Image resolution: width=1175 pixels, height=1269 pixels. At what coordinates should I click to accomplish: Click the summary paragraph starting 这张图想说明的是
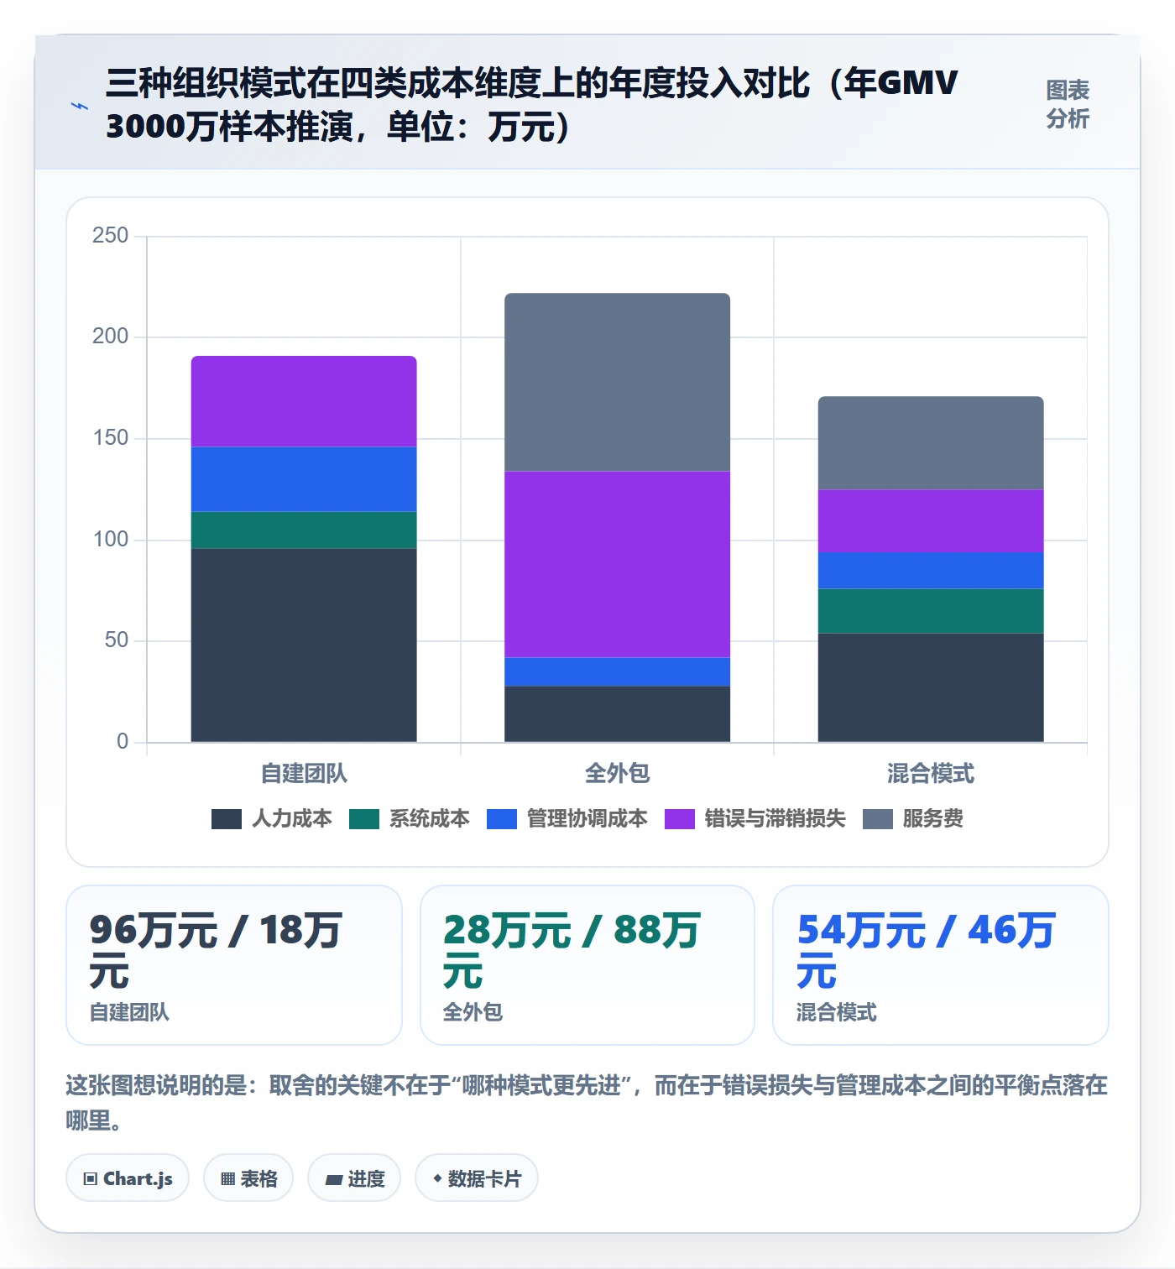587,1103
